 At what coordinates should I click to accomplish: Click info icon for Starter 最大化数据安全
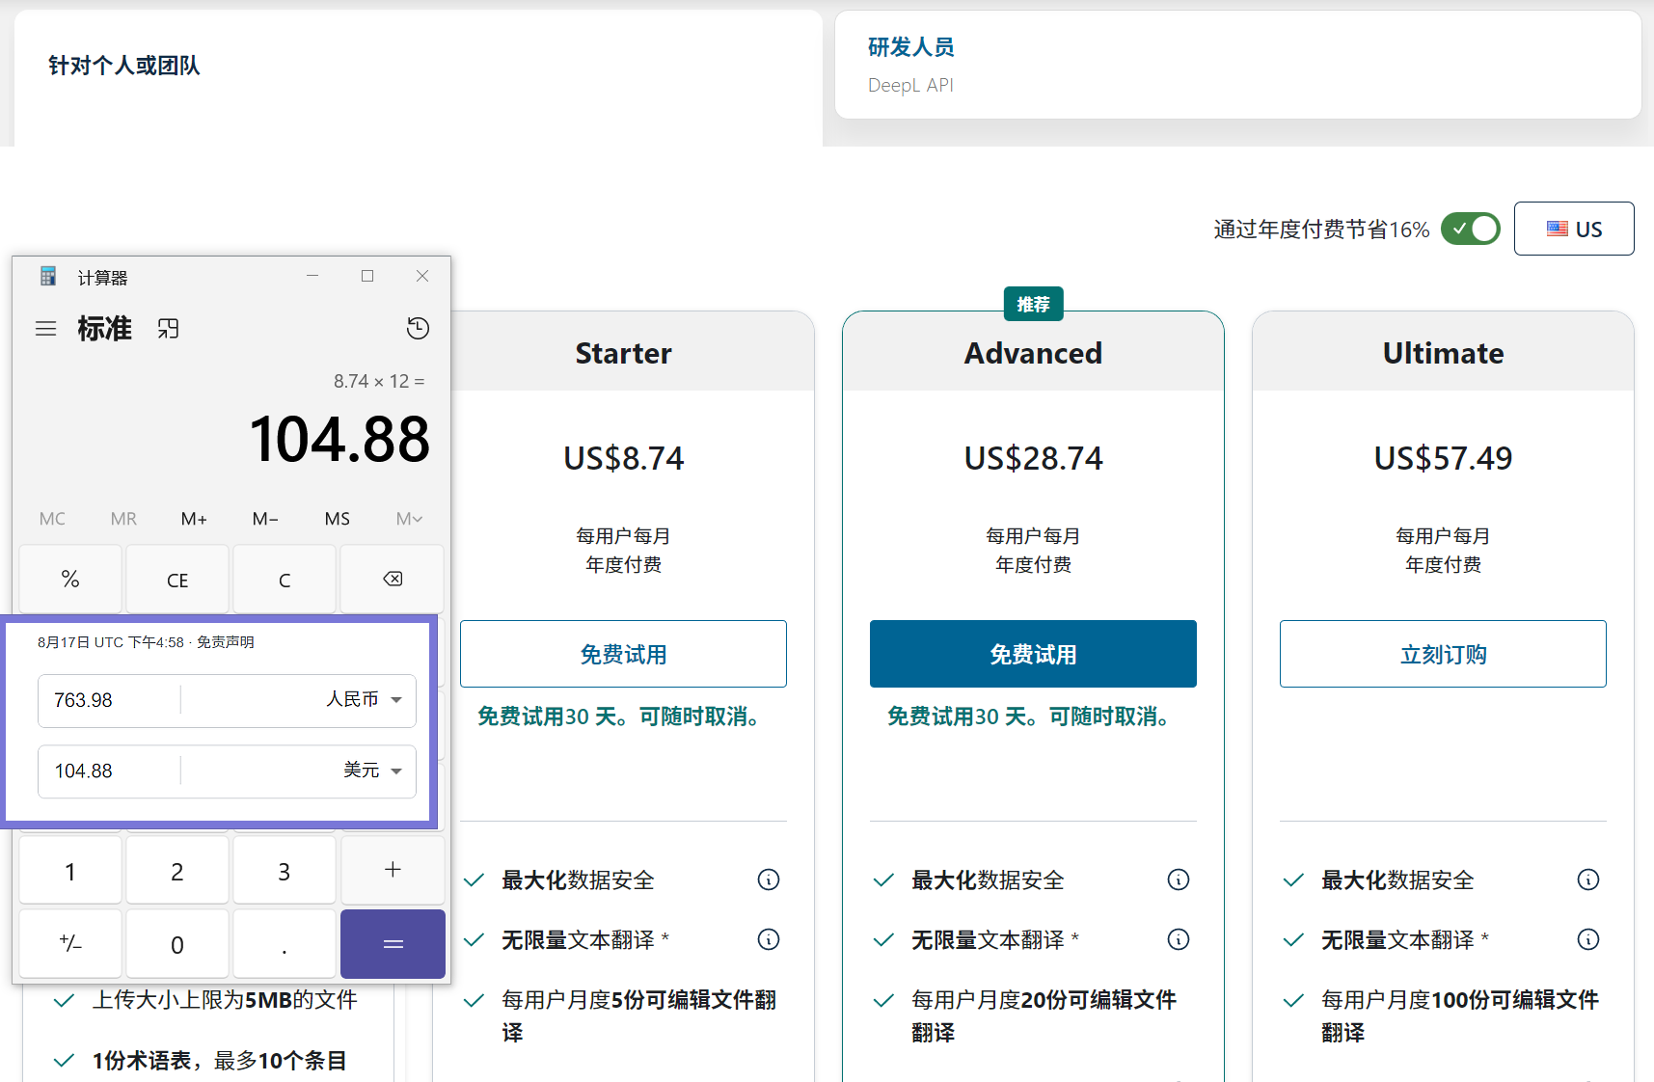pos(769,879)
